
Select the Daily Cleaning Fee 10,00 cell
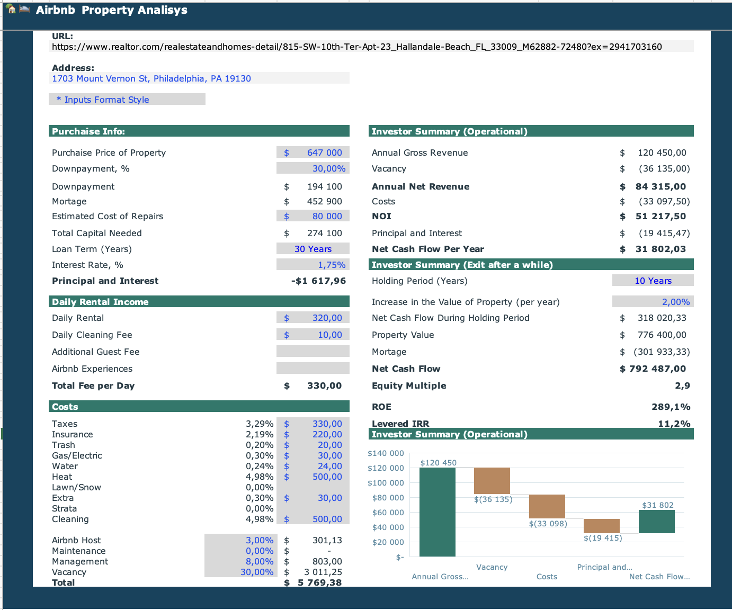click(x=313, y=335)
